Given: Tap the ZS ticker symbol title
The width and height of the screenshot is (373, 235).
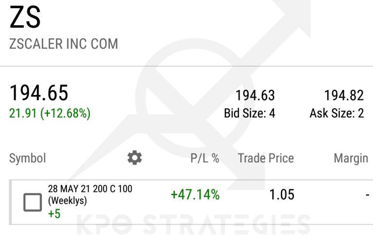Looking at the screenshot, I should [25, 17].
